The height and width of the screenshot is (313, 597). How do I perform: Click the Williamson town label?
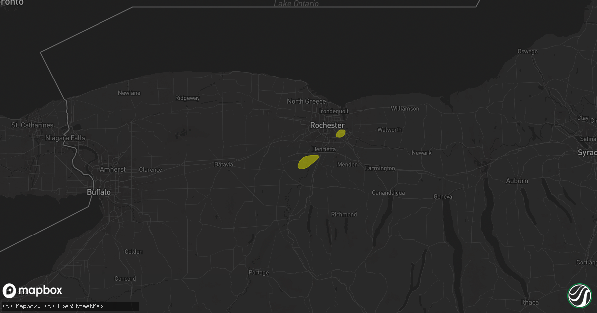(405, 108)
